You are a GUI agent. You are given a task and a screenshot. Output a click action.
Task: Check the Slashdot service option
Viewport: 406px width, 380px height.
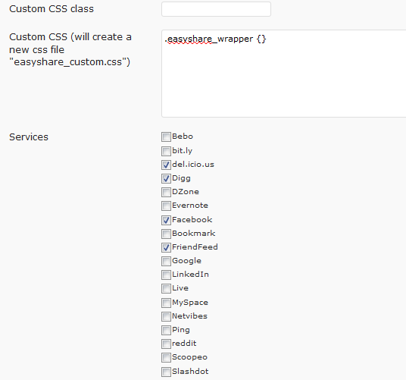point(166,372)
